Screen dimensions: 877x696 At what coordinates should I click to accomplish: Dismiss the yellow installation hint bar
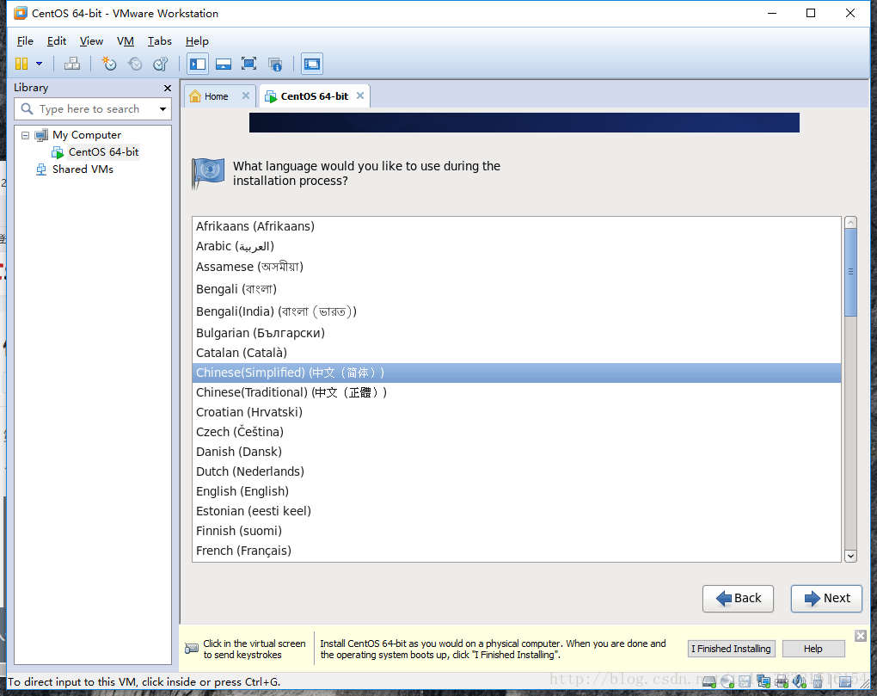[x=860, y=636]
